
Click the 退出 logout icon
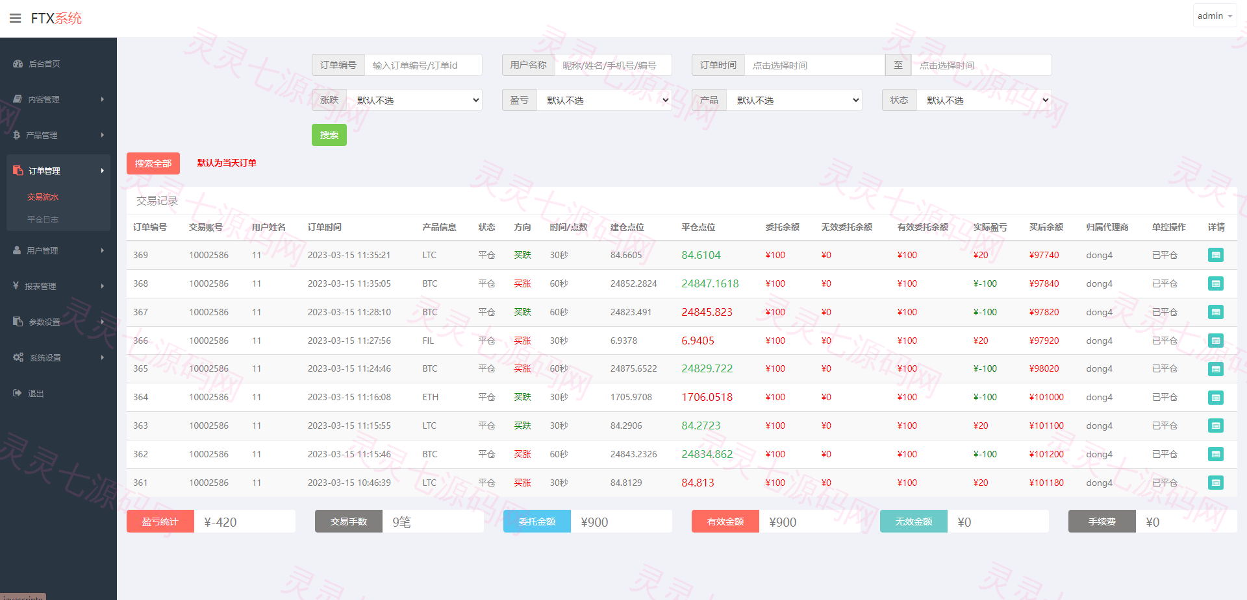(17, 393)
